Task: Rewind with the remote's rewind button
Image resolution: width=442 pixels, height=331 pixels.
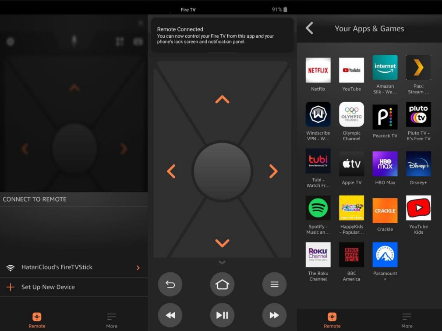Action: click(x=170, y=315)
